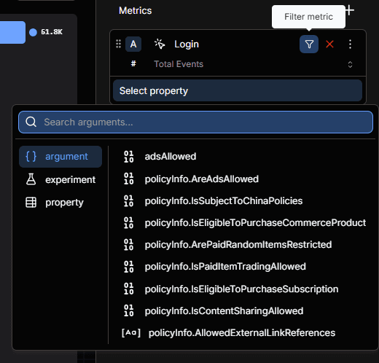Image resolution: width=379 pixels, height=363 pixels.
Task: Remove the Login metric with red X
Action: (329, 44)
